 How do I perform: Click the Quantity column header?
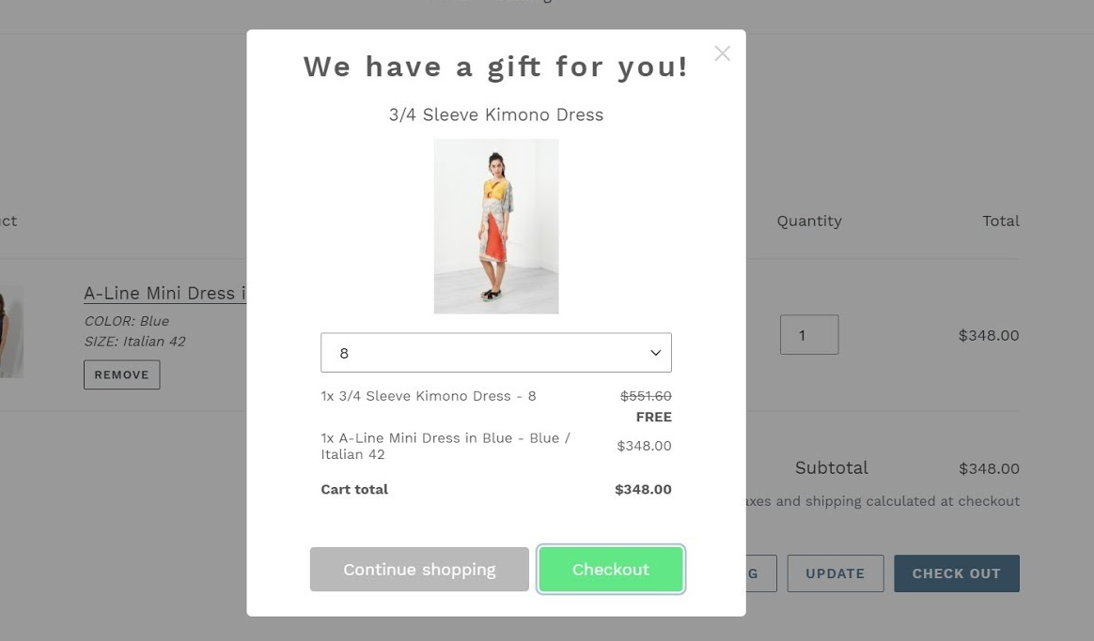tap(808, 221)
